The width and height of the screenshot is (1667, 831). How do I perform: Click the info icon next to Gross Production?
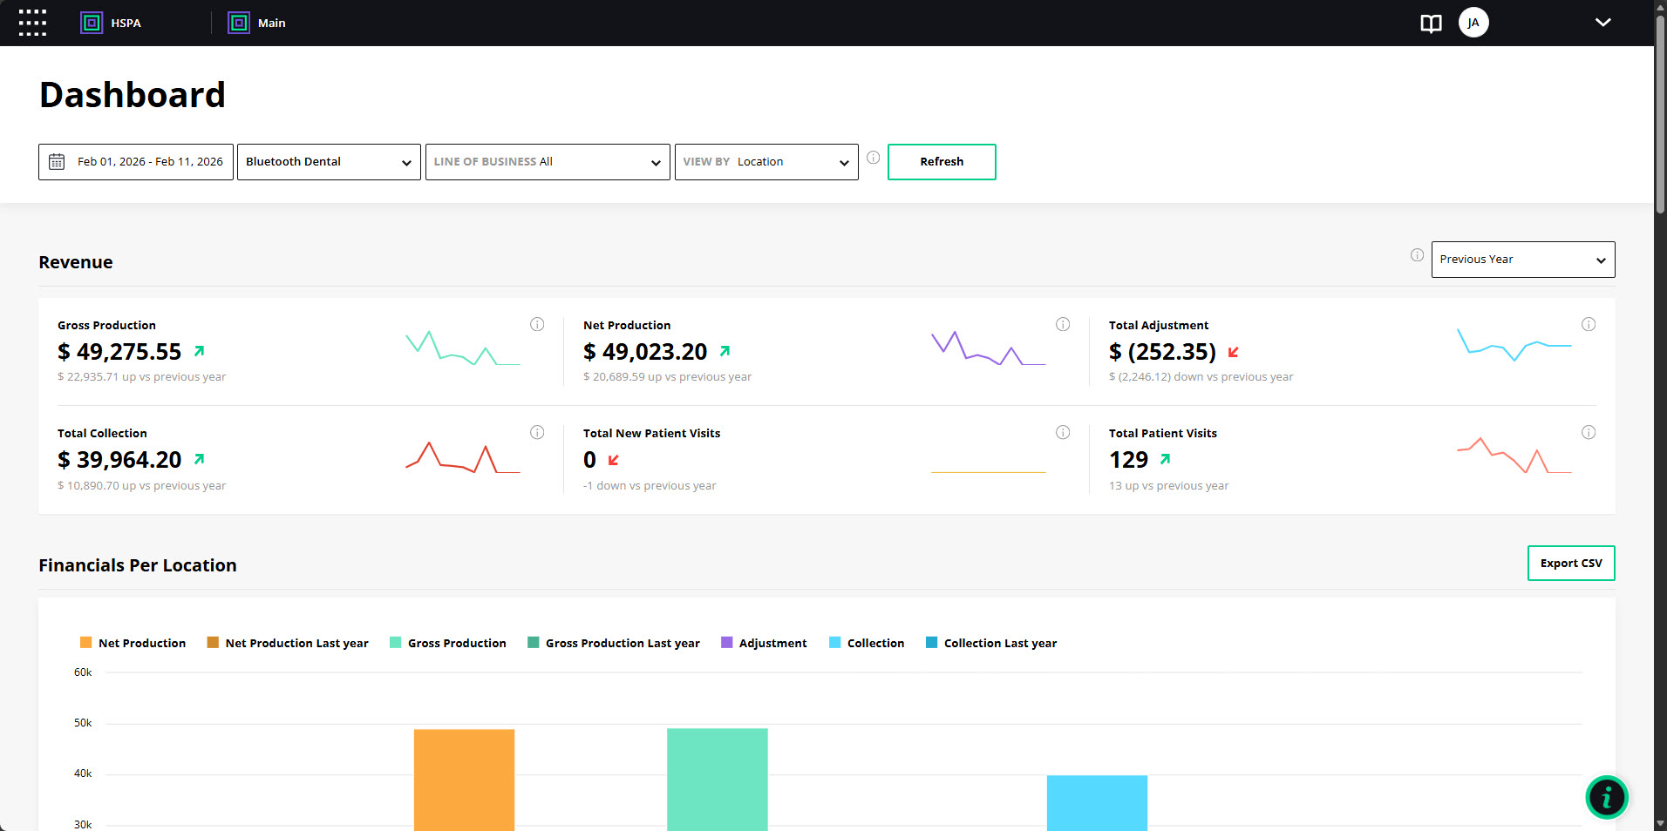pyautogui.click(x=537, y=324)
